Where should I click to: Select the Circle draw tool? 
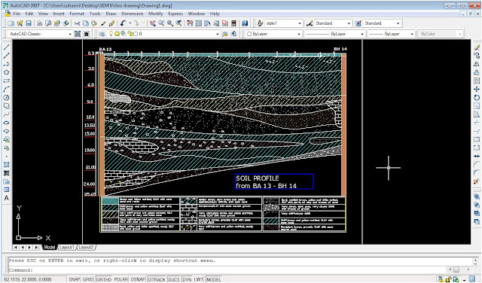[6, 98]
